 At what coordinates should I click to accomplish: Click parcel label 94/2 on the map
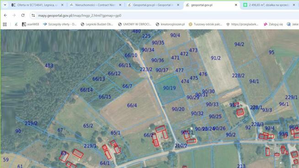(239, 44)
